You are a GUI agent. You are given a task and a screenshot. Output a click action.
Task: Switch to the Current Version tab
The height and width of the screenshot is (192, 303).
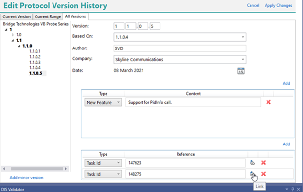tap(17, 17)
